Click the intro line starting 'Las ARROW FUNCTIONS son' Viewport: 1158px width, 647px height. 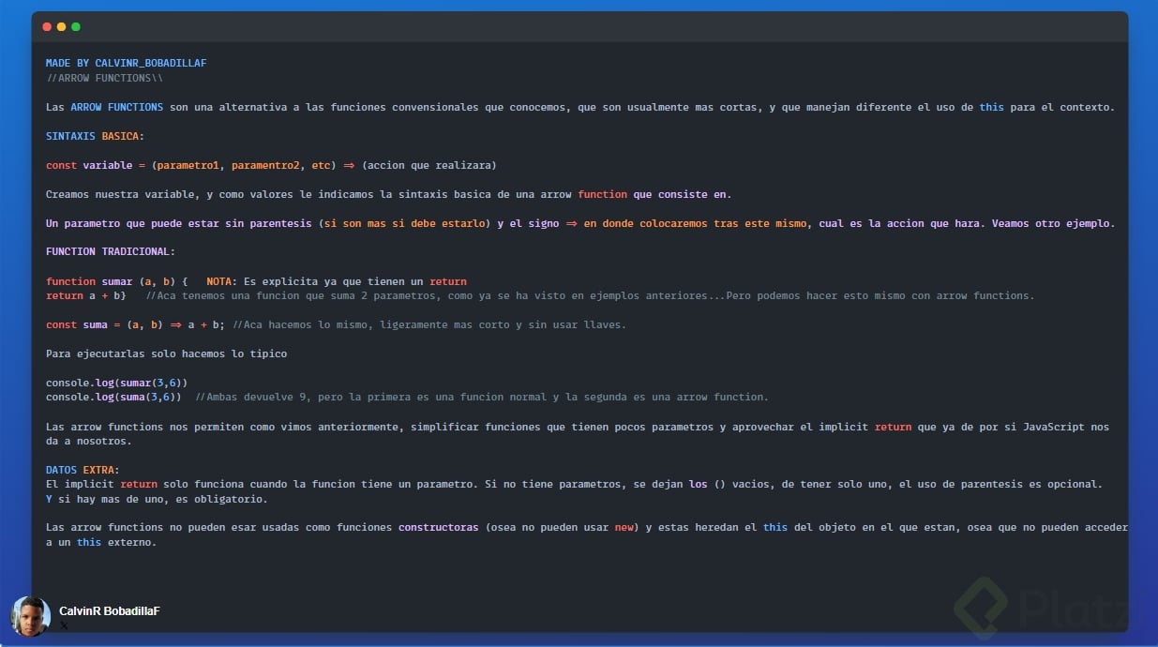pyautogui.click(x=580, y=108)
